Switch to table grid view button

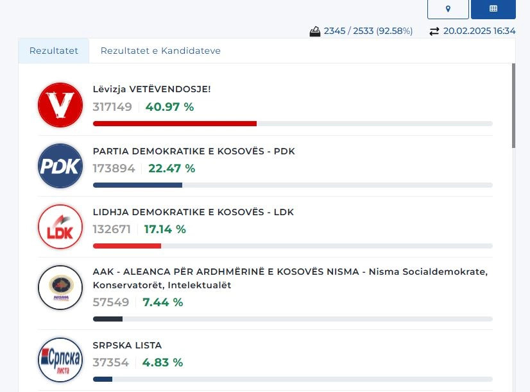click(x=493, y=9)
